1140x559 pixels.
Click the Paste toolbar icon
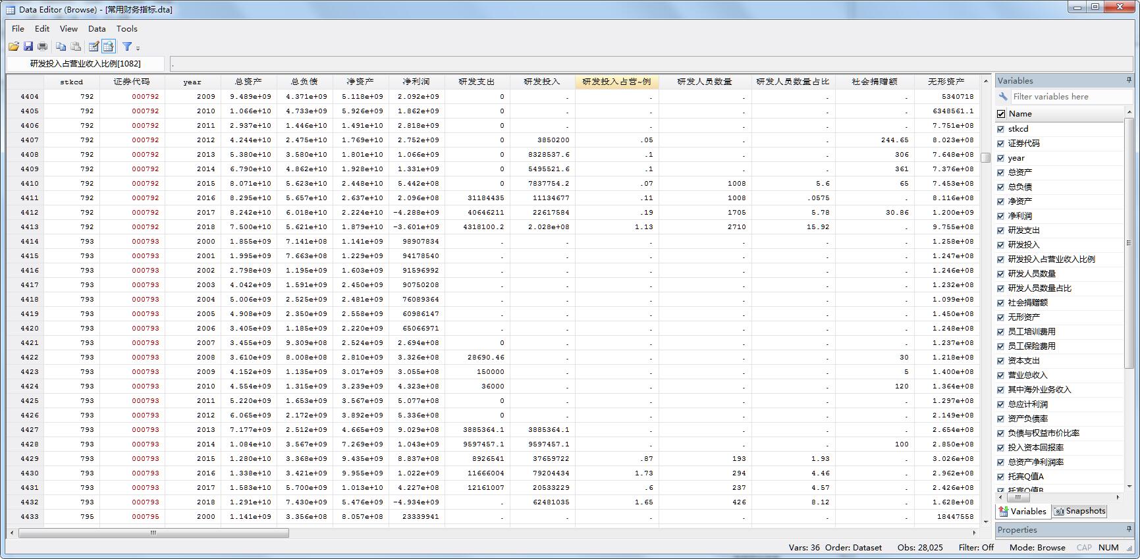point(76,46)
